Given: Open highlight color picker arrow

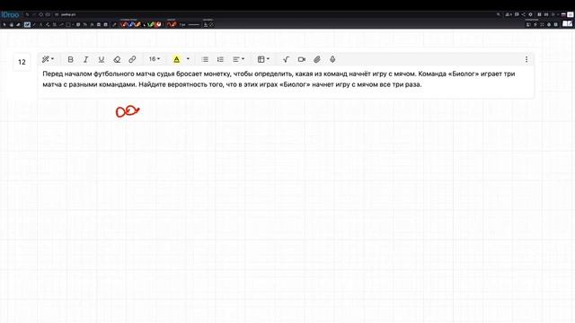Looking at the screenshot, I should 188,59.
